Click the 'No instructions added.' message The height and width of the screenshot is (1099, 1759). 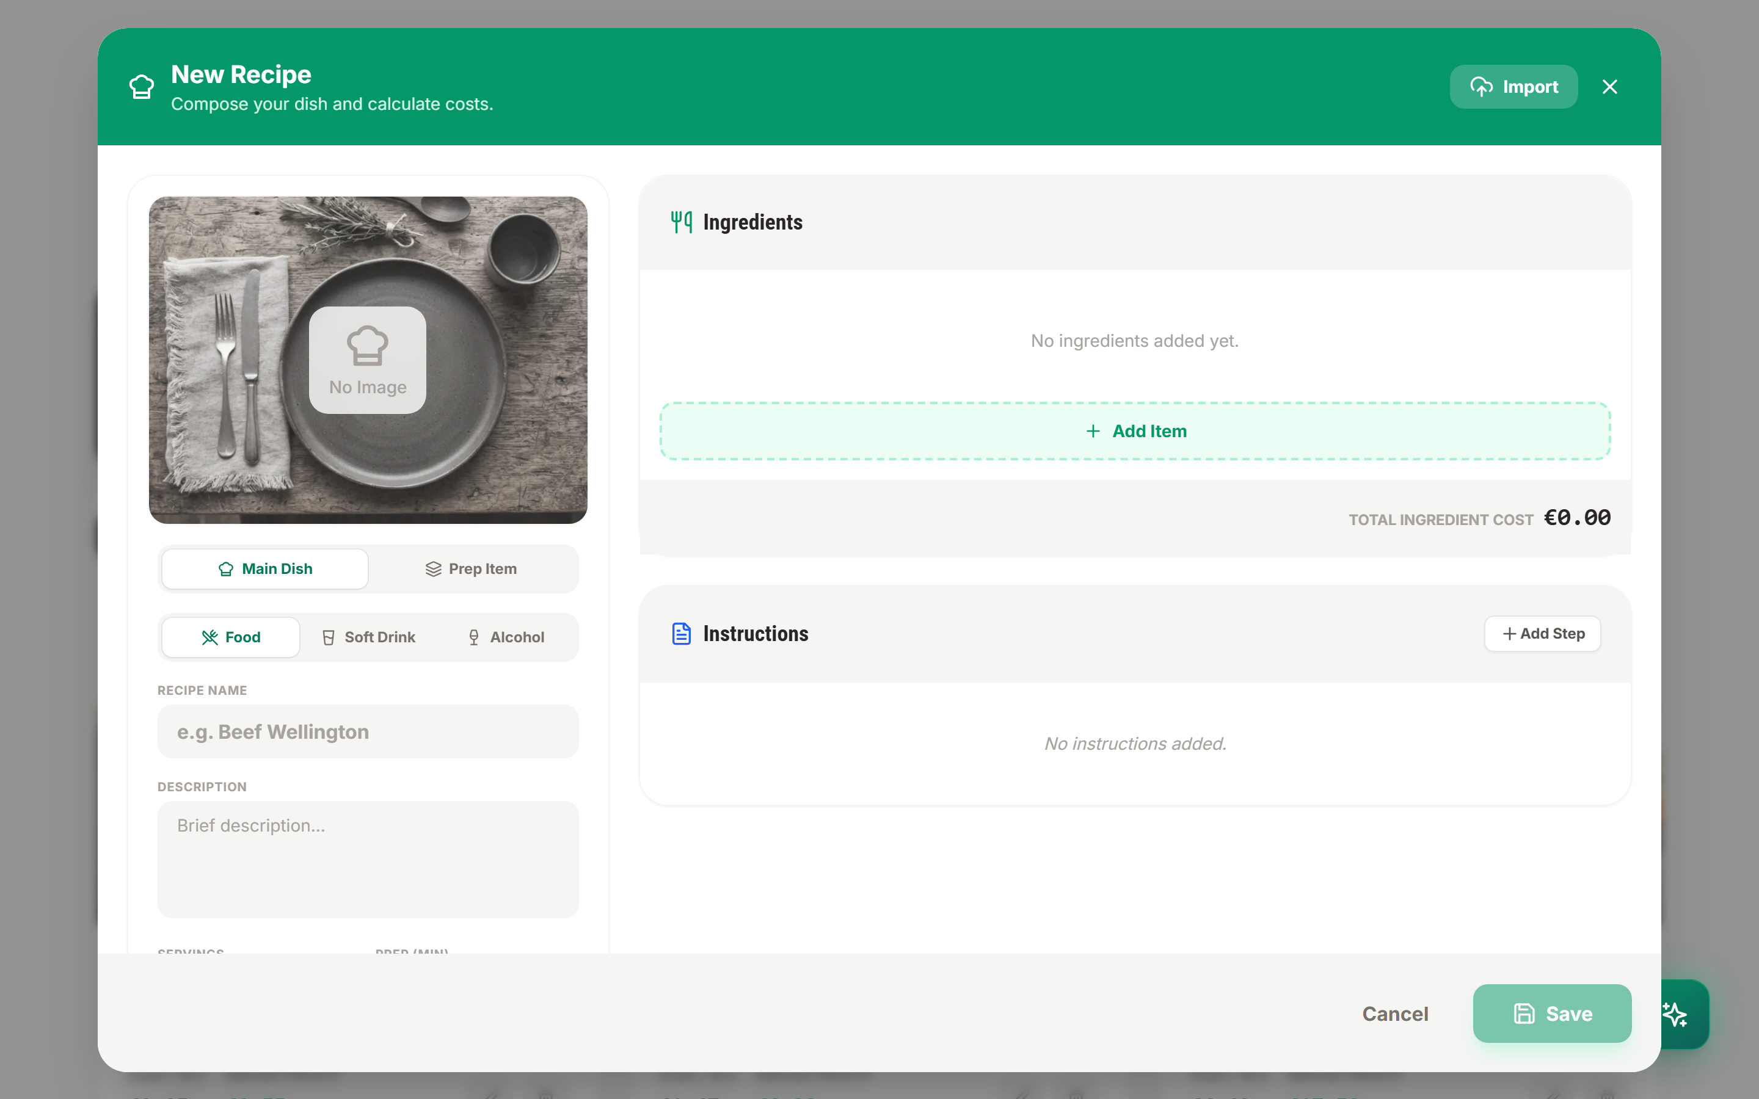(1135, 743)
